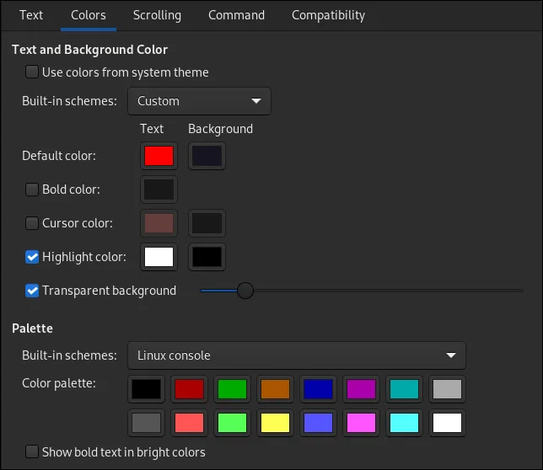Click the bright magenta palette swatch

pyautogui.click(x=361, y=423)
